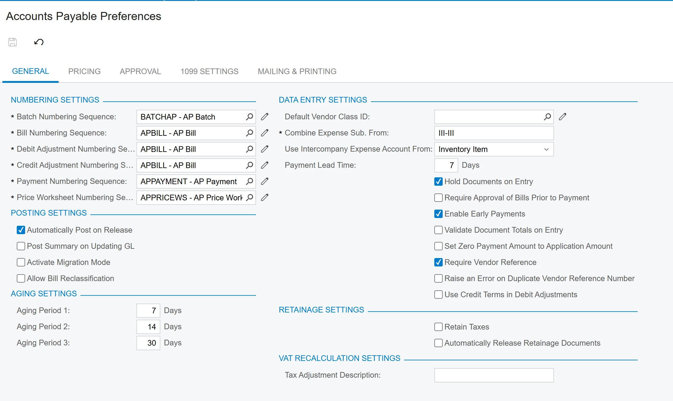
Task: Check the Retain Taxes box
Action: click(x=438, y=327)
